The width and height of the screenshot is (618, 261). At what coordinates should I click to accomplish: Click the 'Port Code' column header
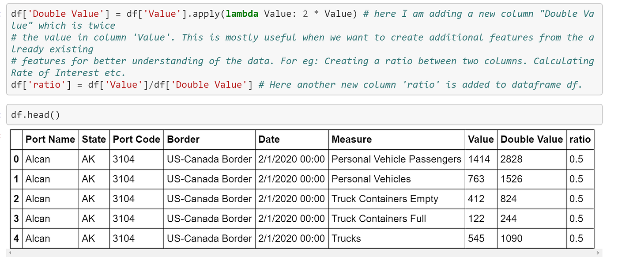[136, 140]
